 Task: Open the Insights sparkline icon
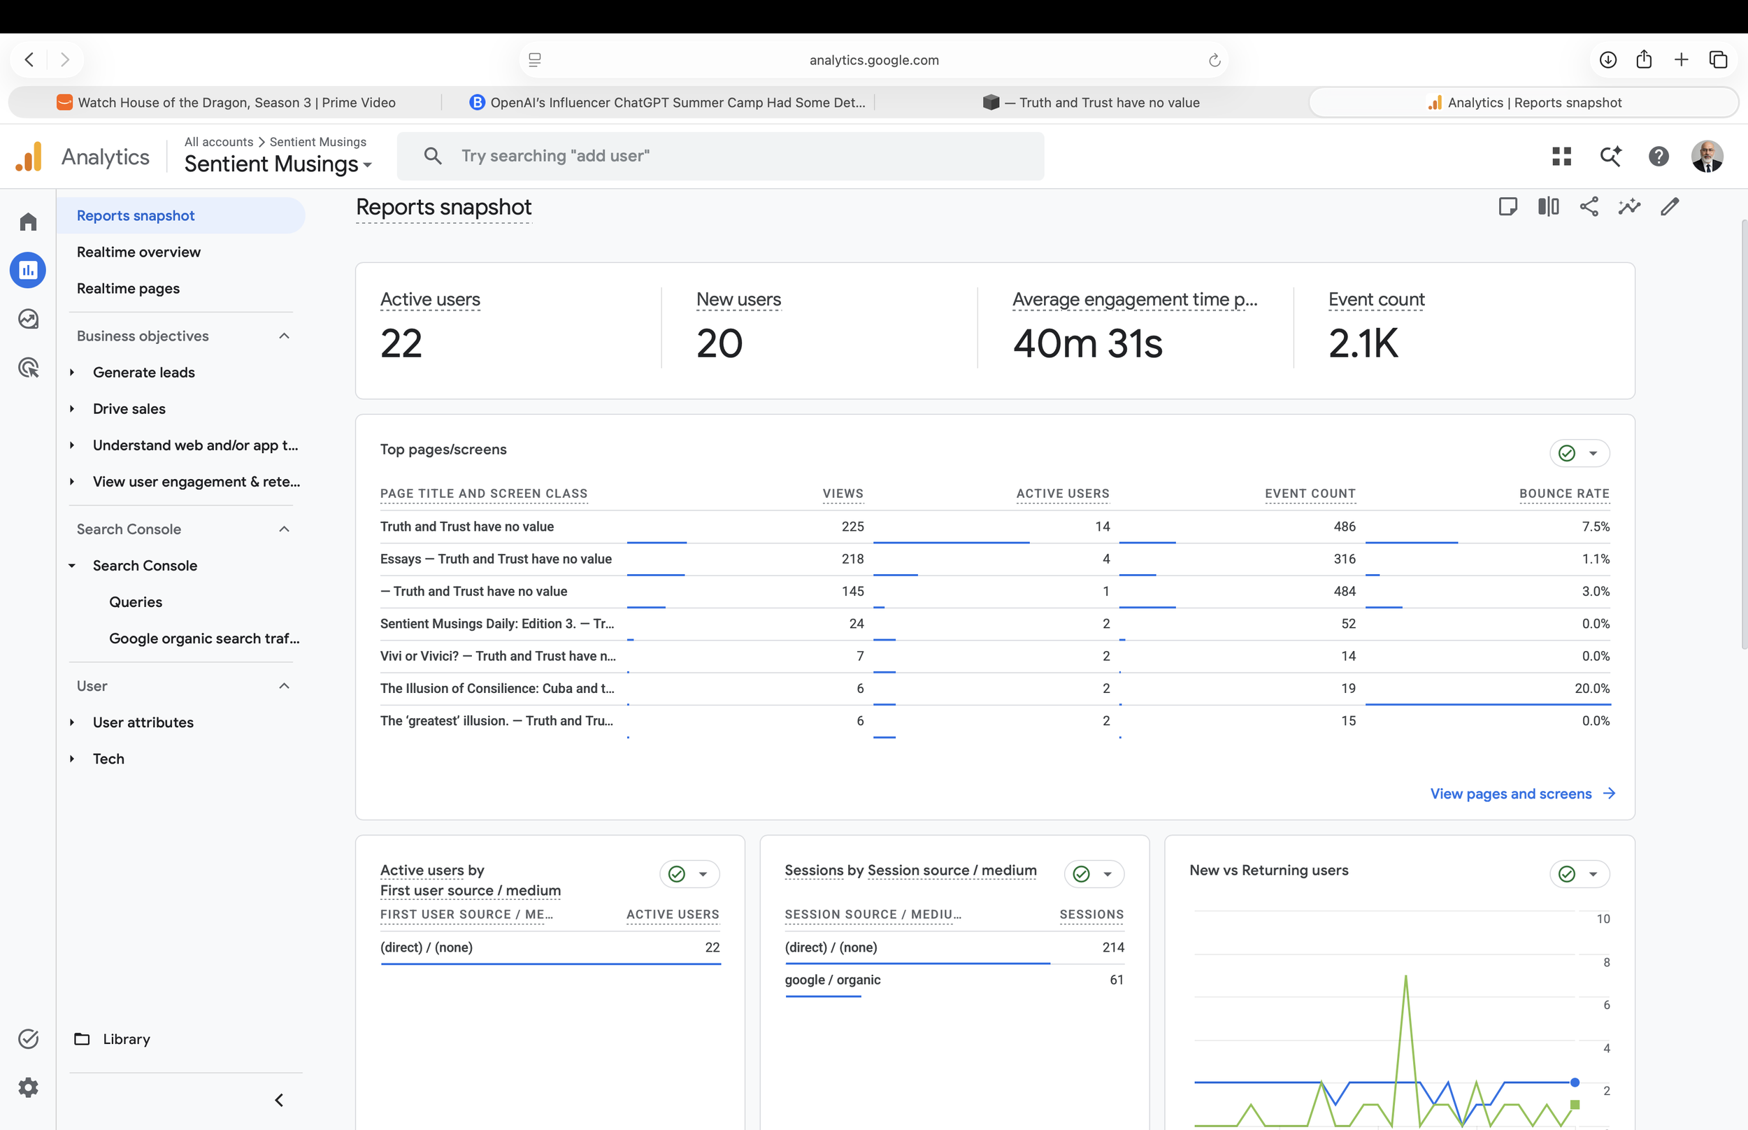(1629, 207)
